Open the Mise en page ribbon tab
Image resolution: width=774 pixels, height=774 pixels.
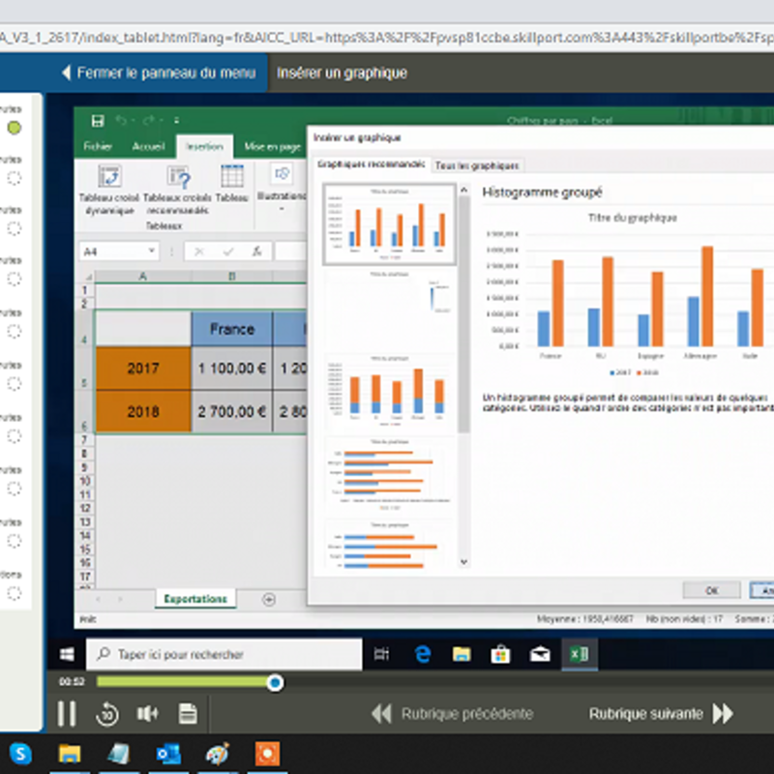pos(273,147)
